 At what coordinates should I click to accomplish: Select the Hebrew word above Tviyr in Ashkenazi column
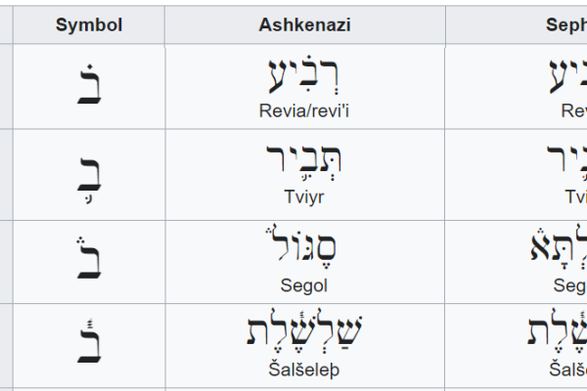click(x=304, y=162)
